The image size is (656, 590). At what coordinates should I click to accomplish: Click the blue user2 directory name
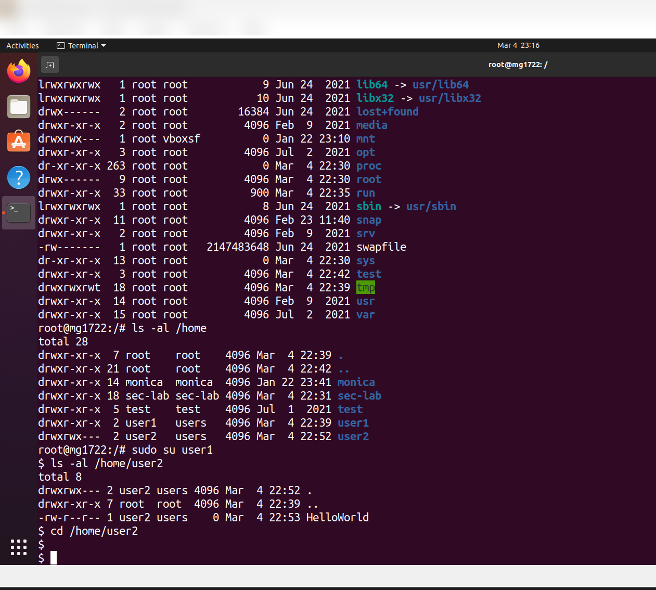[x=353, y=436]
